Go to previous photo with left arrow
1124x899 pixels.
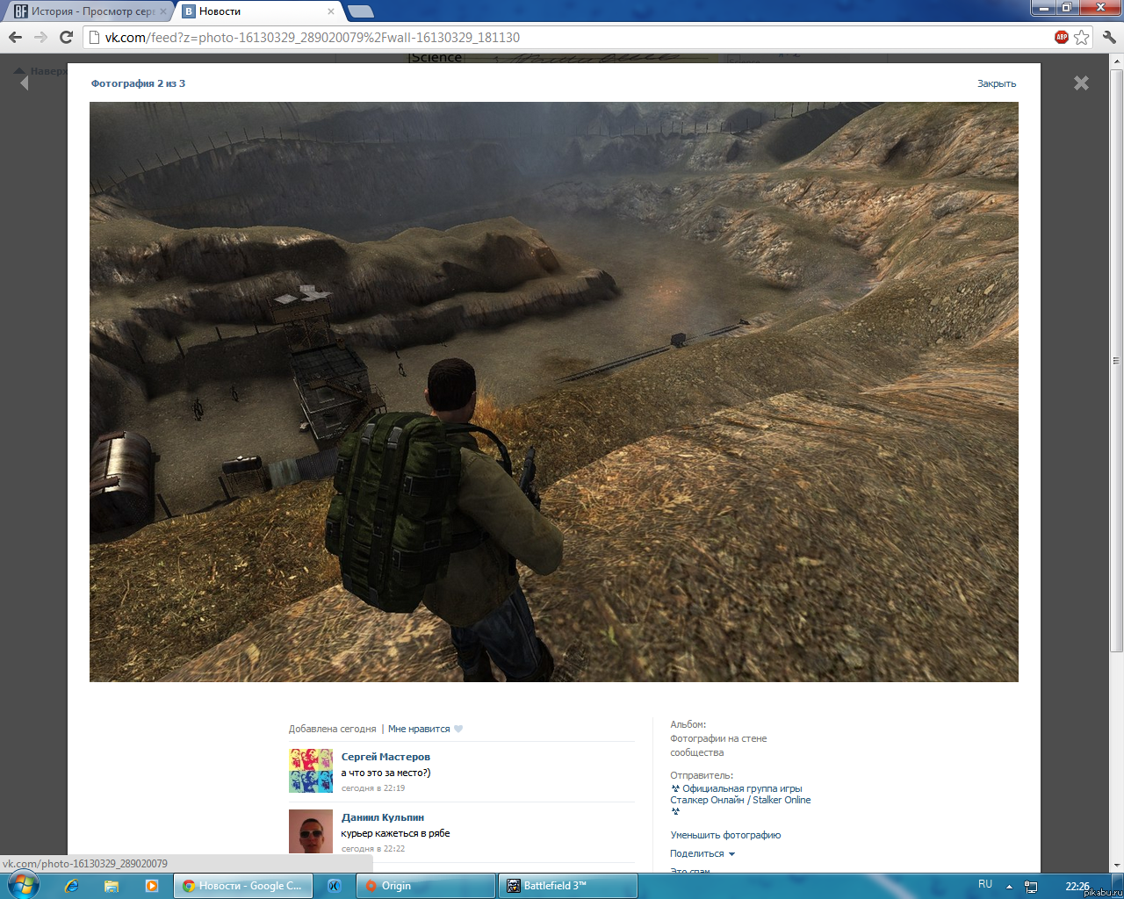point(24,83)
